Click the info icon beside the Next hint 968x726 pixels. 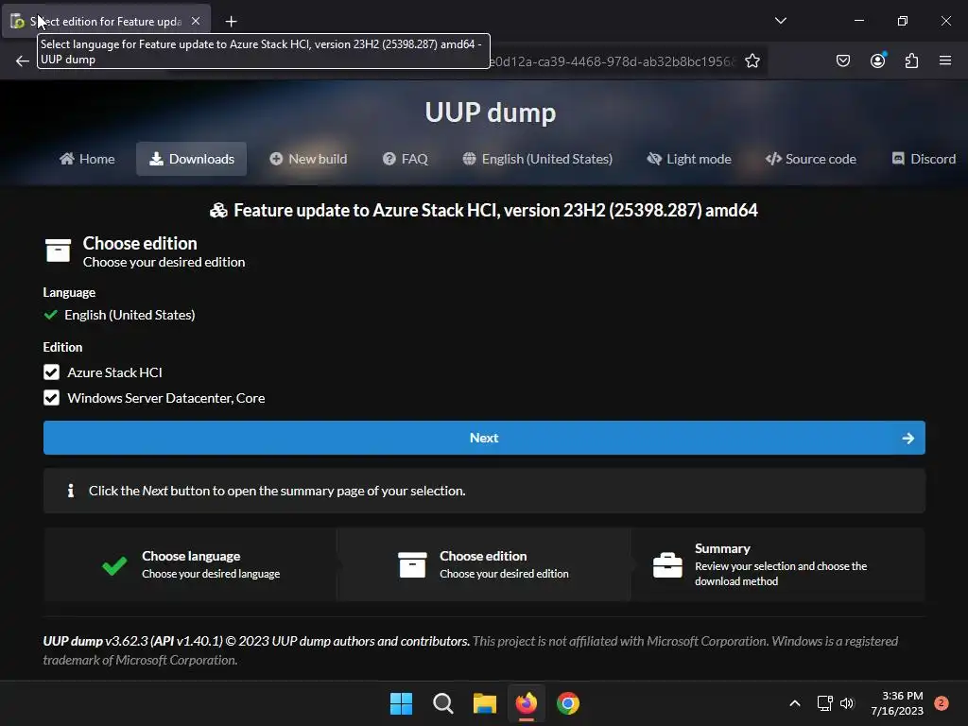click(70, 491)
